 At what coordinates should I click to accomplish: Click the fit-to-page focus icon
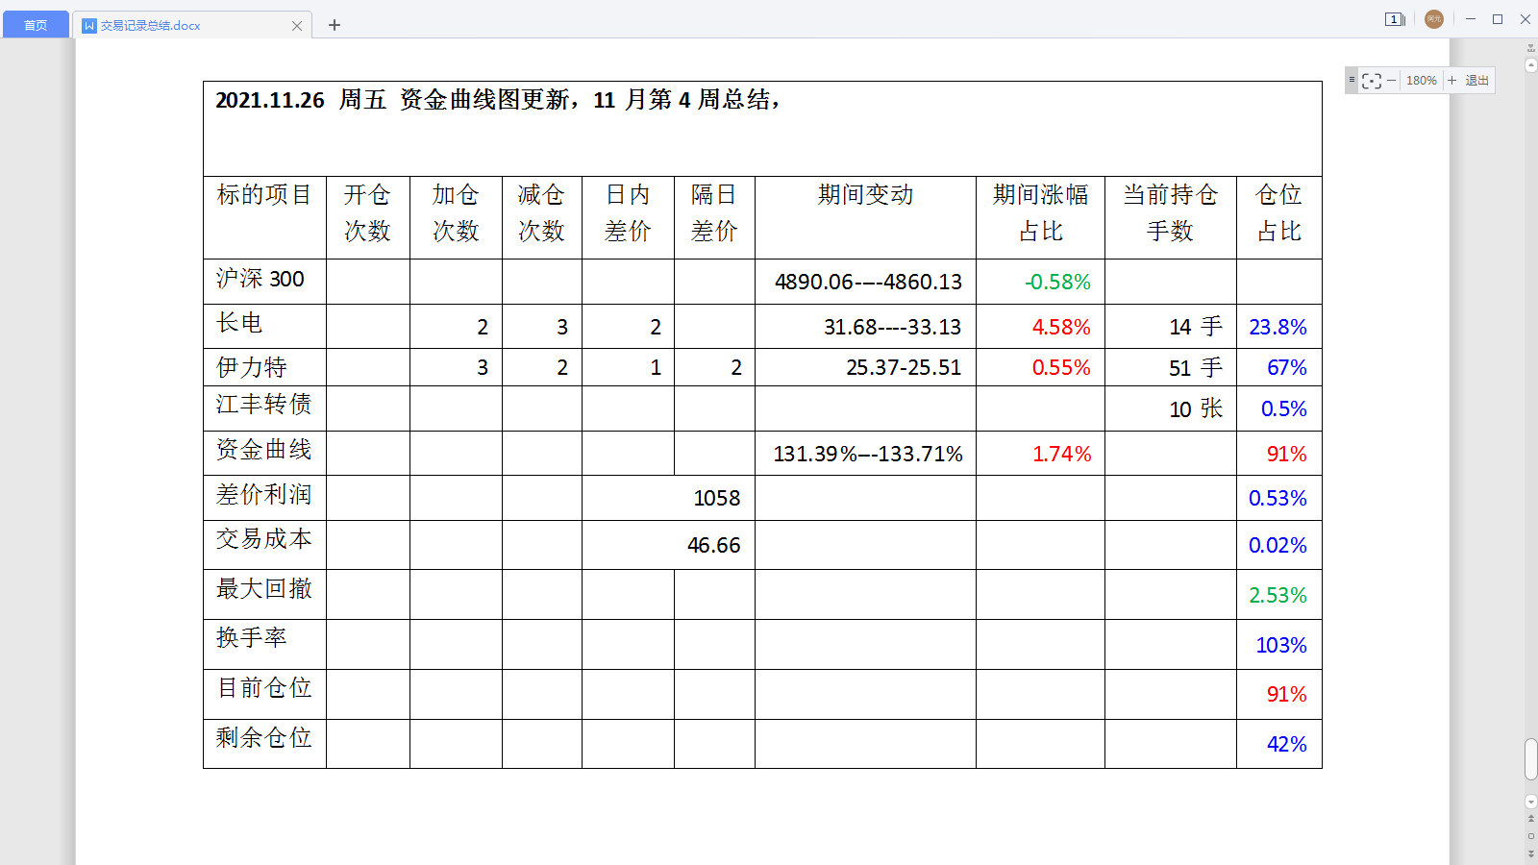coord(1372,81)
